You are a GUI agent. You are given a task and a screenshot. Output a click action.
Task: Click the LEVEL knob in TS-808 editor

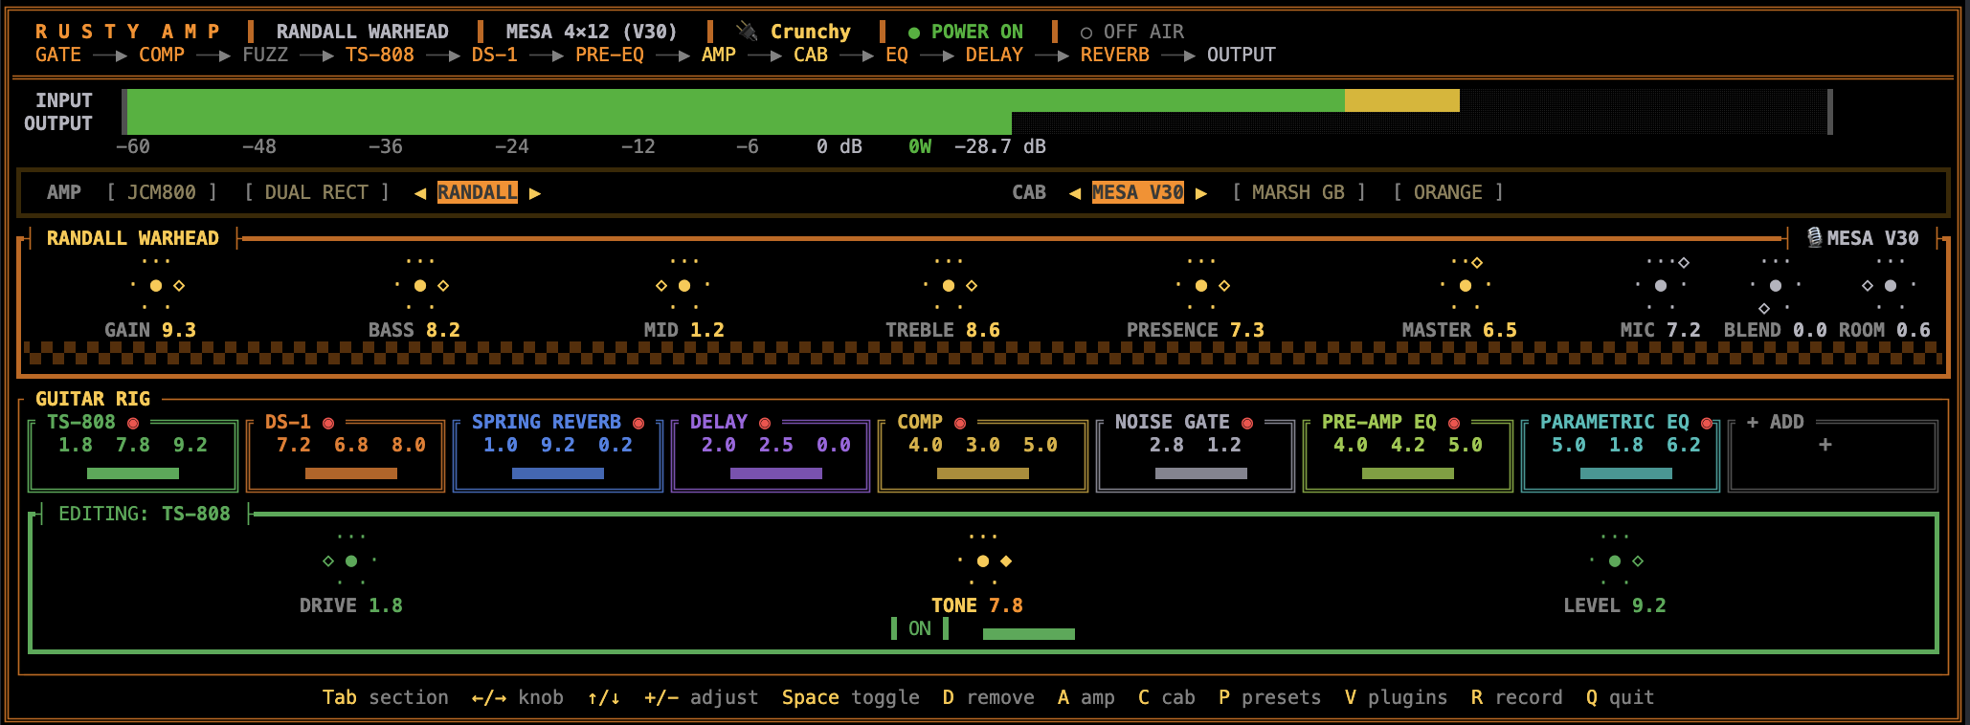coord(1615,560)
